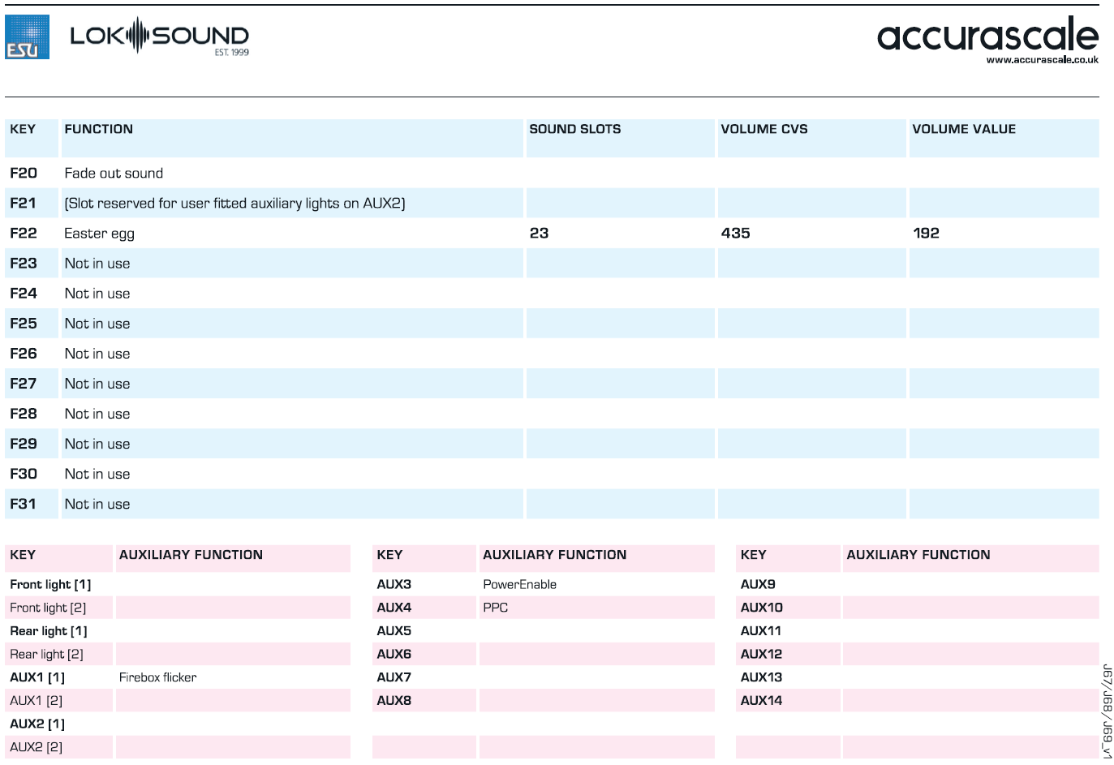
Task: Click the J67/J68/J69_v1 document code
Action: tap(1108, 712)
